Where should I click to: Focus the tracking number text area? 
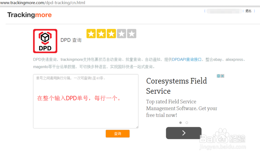(86, 101)
